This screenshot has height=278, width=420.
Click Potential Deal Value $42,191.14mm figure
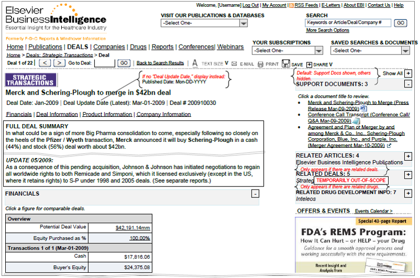coord(132,228)
